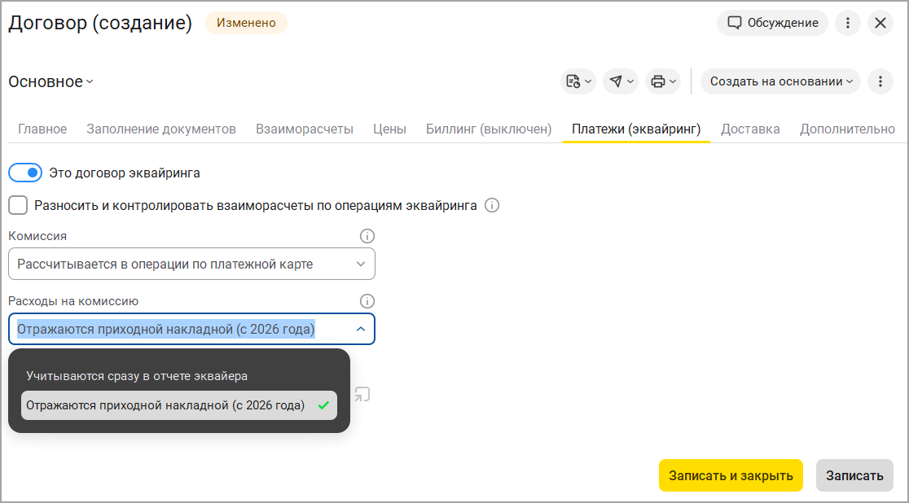Open the document reports icon menu
The image size is (909, 503).
[x=578, y=81]
